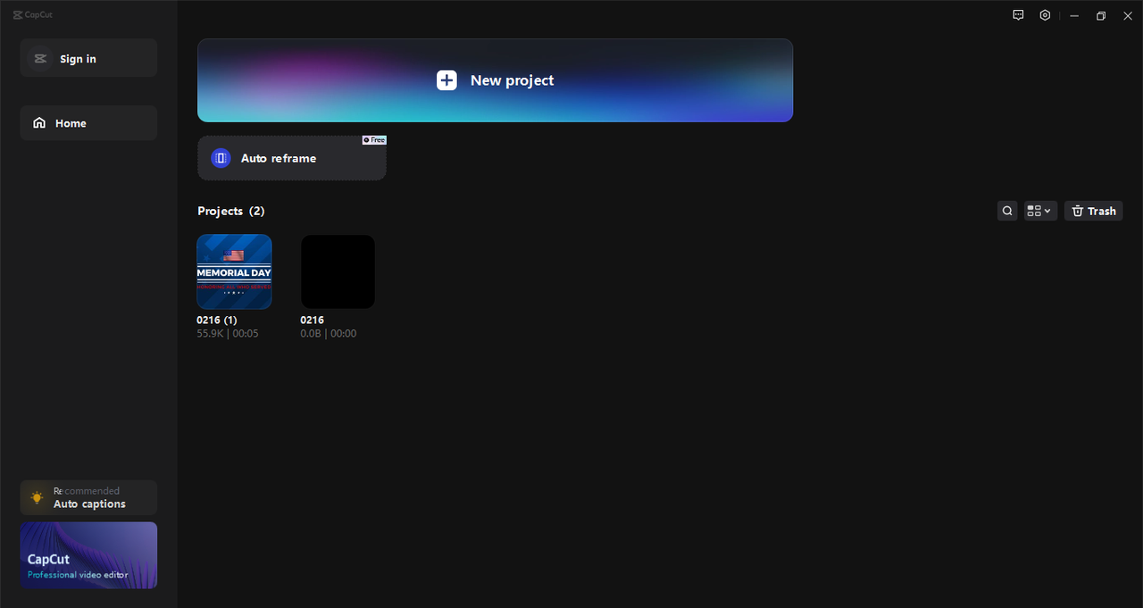This screenshot has width=1143, height=608.
Task: Open the Auto reframe tool
Action: coord(292,158)
